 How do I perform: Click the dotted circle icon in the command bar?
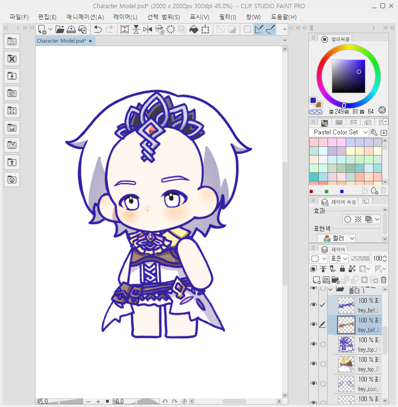pyautogui.click(x=171, y=29)
